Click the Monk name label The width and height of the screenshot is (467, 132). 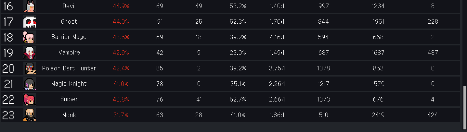[x=69, y=115]
